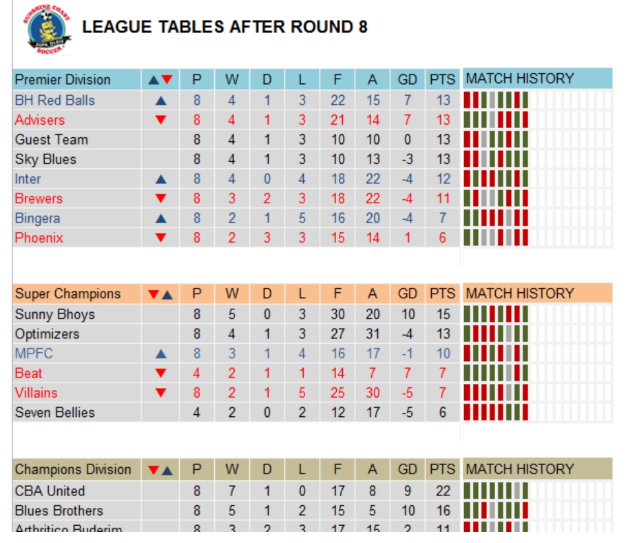This screenshot has width=626, height=543.
Task: Click the blue up arrow beside BH Red Balls
Action: coord(161,101)
